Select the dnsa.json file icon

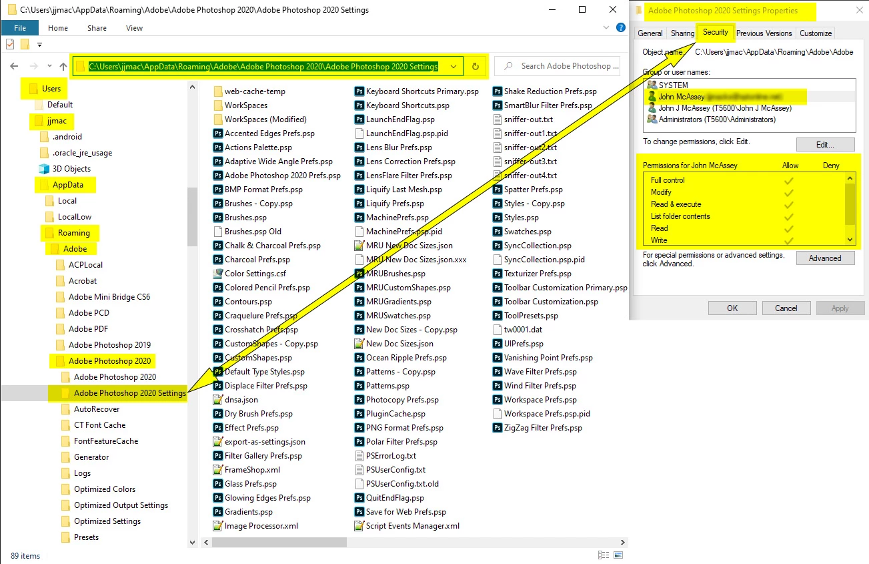[x=217, y=400]
